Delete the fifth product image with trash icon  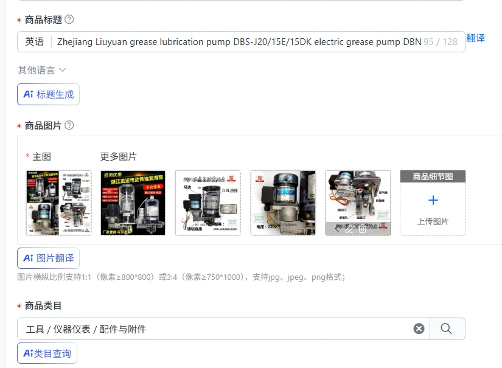pyautogui.click(x=363, y=229)
